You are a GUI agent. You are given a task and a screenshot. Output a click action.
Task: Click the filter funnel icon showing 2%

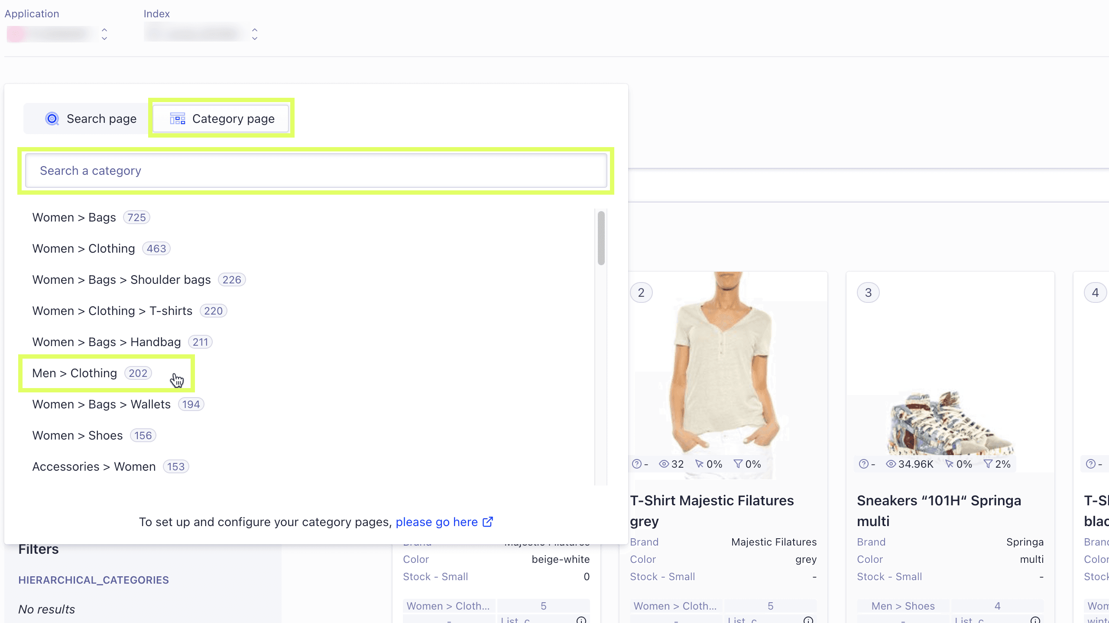click(988, 464)
